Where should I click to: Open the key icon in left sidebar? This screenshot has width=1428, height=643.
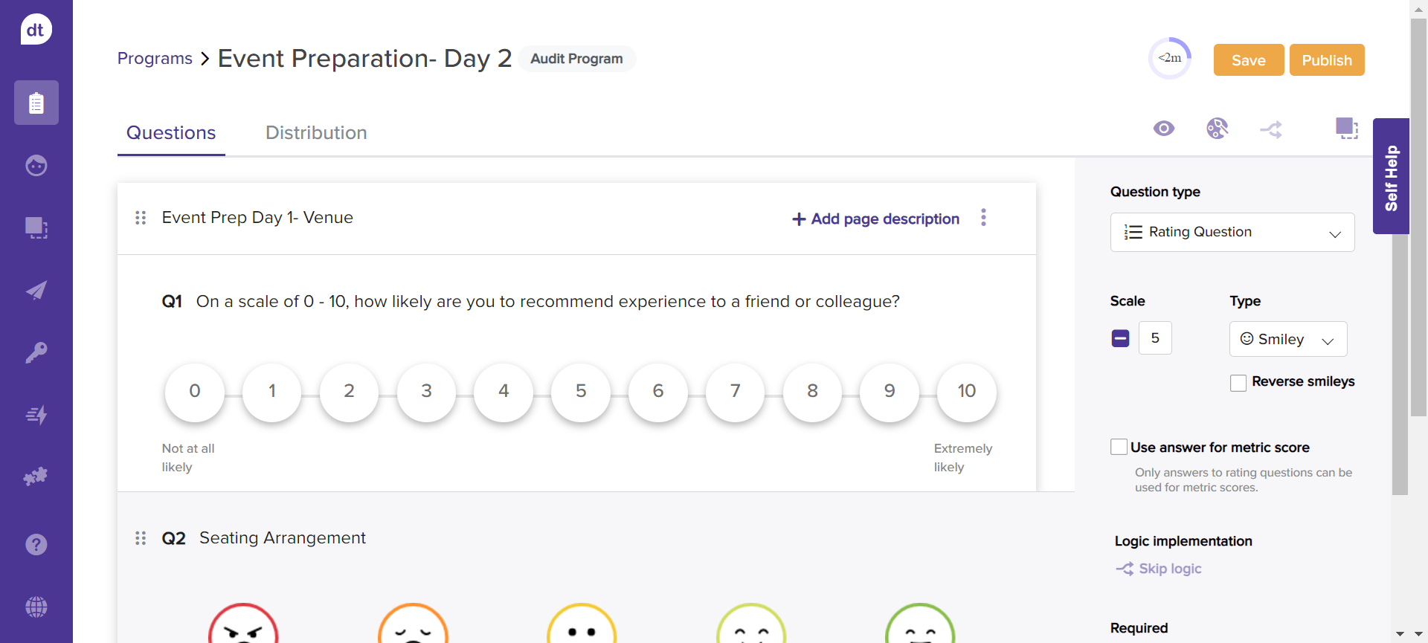point(36,352)
